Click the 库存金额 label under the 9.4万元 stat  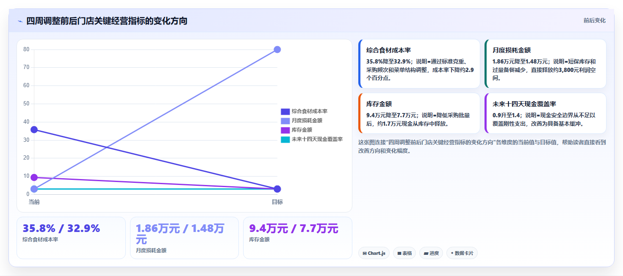259,240
